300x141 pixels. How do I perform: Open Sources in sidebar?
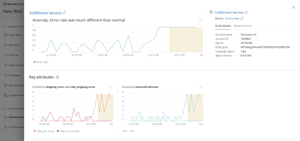(13, 55)
